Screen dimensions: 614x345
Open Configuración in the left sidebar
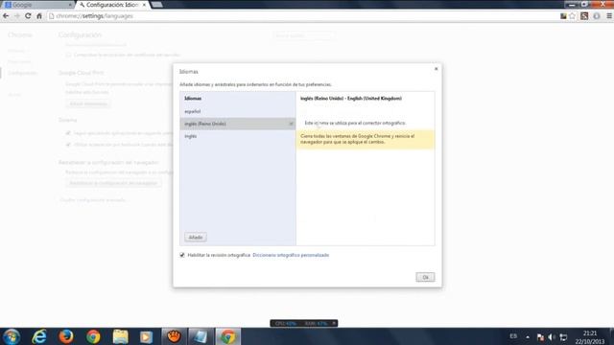coord(22,73)
